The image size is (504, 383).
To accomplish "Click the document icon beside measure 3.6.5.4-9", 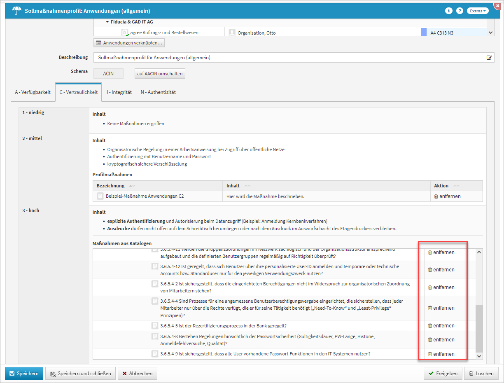I will [155, 354].
